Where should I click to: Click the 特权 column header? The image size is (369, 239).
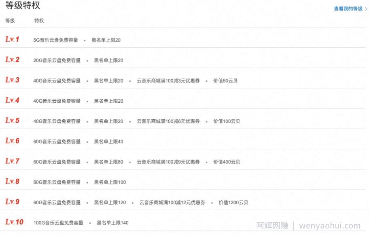pyautogui.click(x=39, y=21)
